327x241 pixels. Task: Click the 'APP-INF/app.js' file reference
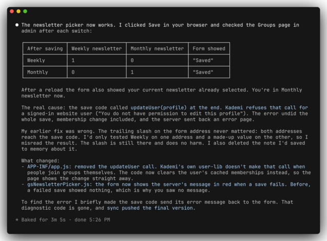pyautogui.click(x=49, y=166)
